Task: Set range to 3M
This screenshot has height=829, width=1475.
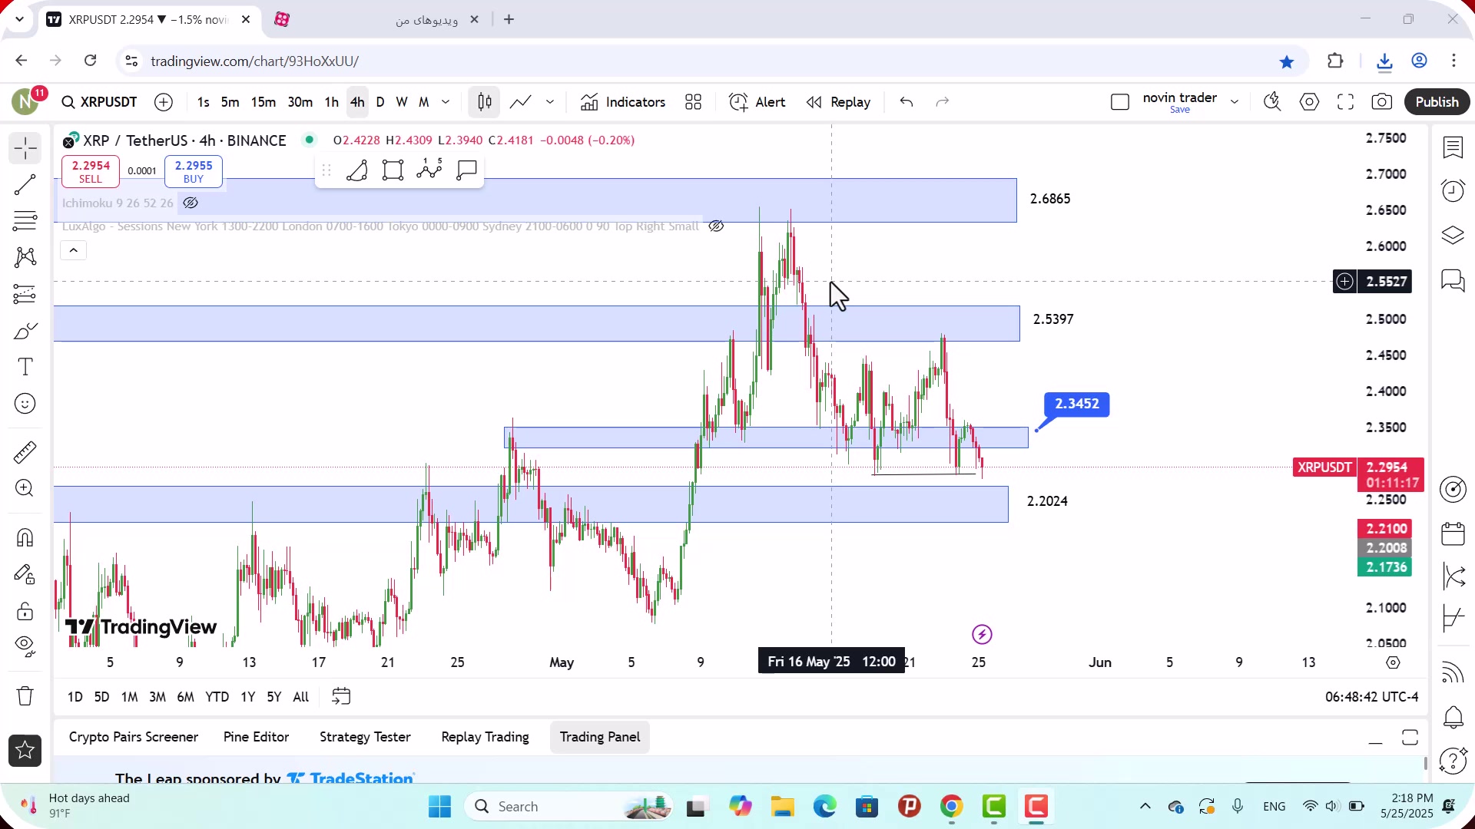Action: [x=157, y=697]
